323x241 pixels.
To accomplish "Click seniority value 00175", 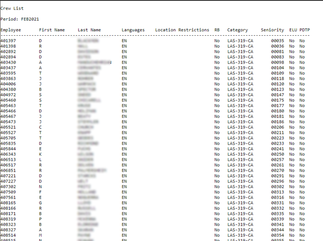I will 278,100.
